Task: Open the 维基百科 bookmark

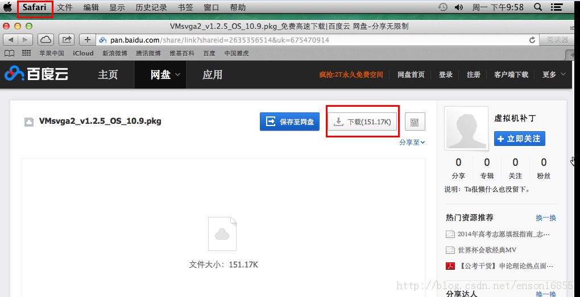Action: (x=182, y=53)
